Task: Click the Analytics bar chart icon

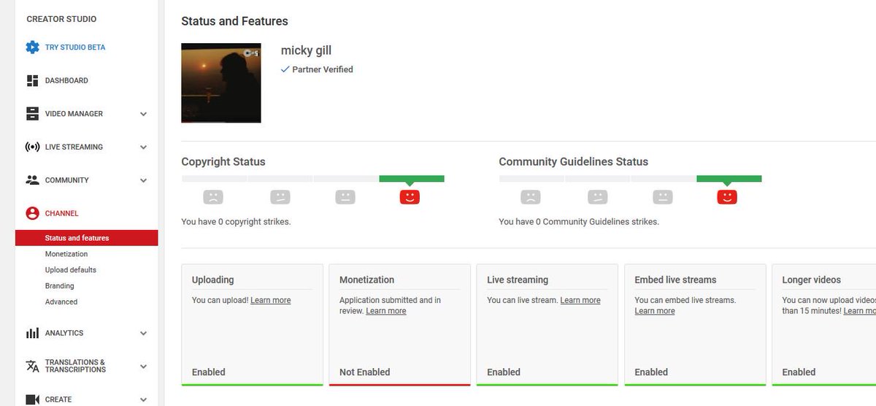Action: click(32, 333)
